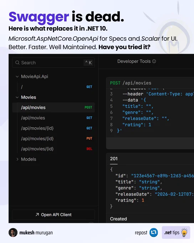Screen dimensions: 194x243
Task: Click the --header 'Content-Type line
Action: pyautogui.click(x=158, y=94)
